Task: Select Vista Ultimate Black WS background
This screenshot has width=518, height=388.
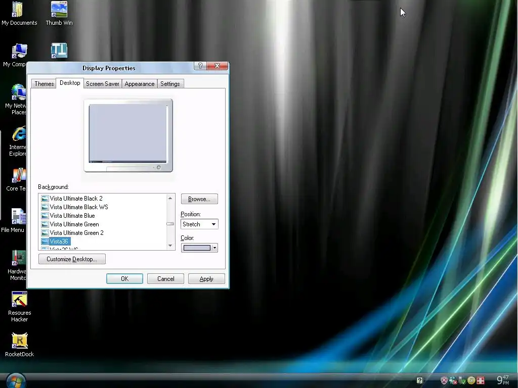Action: [79, 207]
